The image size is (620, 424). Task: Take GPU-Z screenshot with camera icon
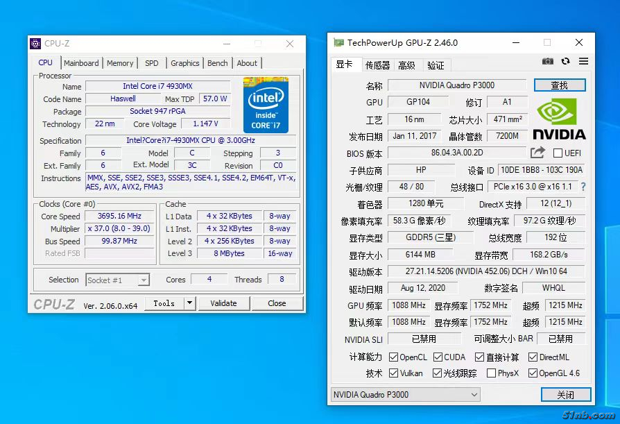point(548,61)
